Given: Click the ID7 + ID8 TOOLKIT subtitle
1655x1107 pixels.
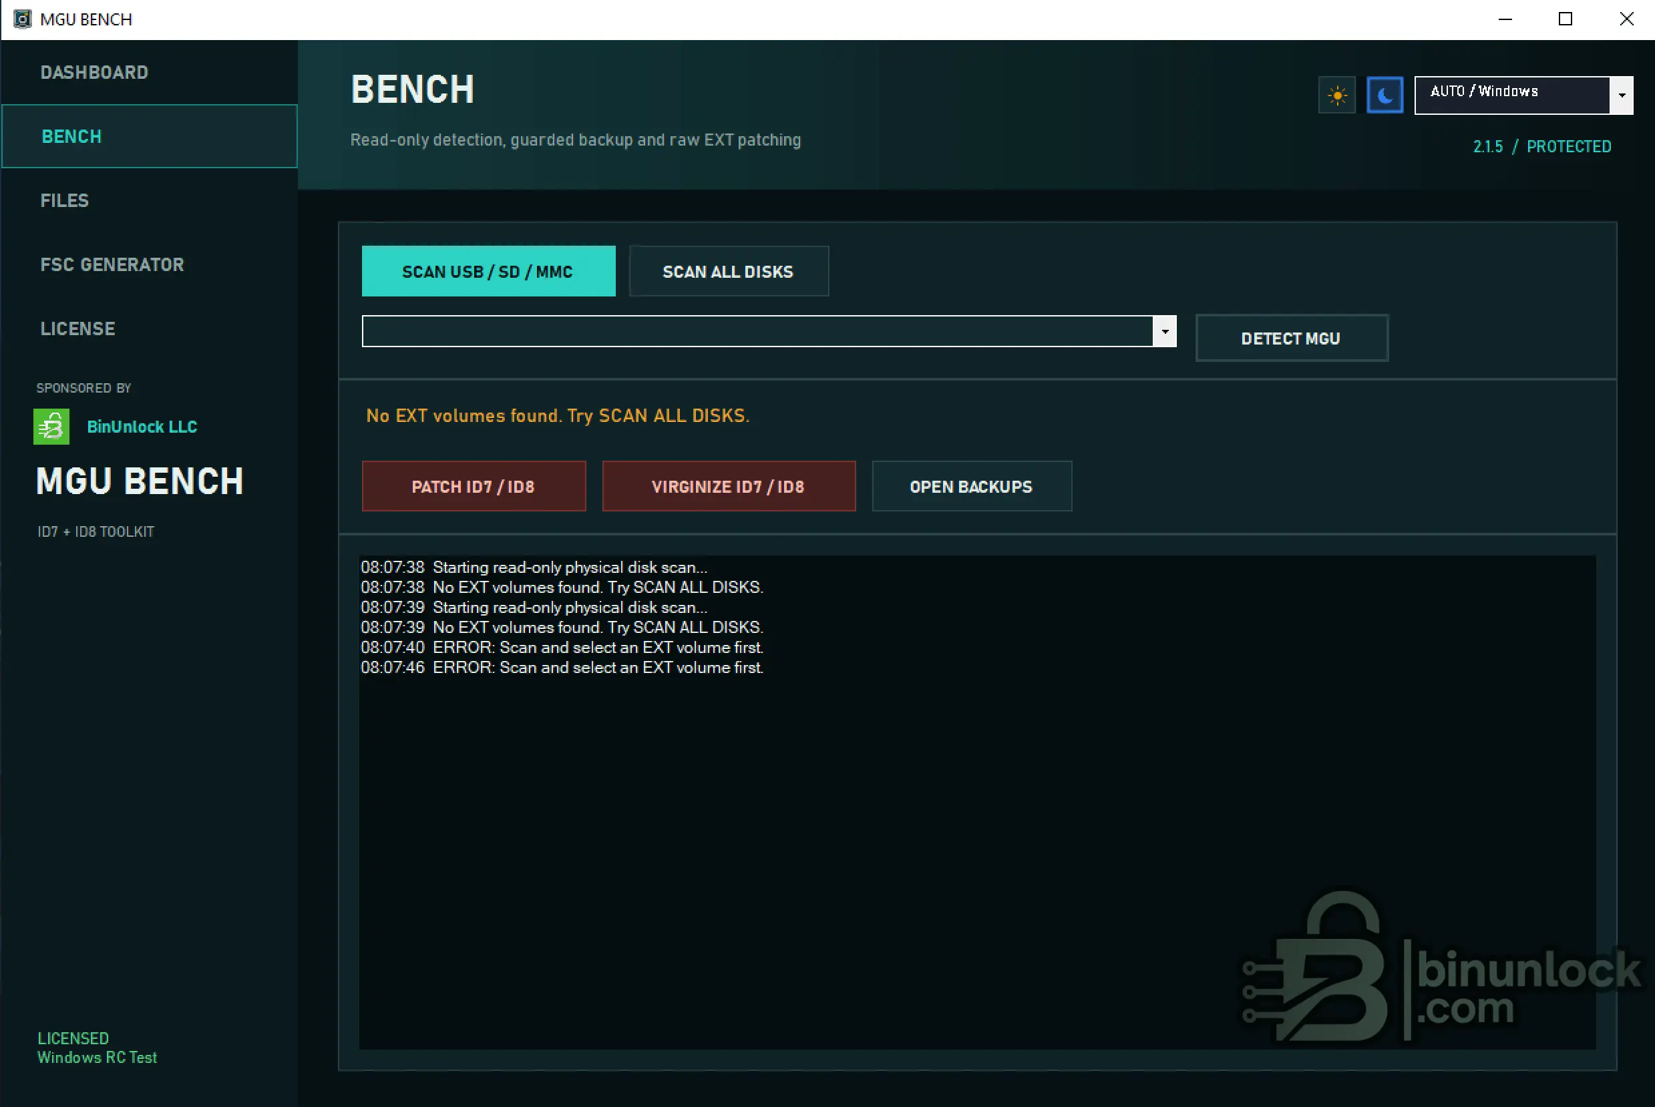Looking at the screenshot, I should coord(96,531).
